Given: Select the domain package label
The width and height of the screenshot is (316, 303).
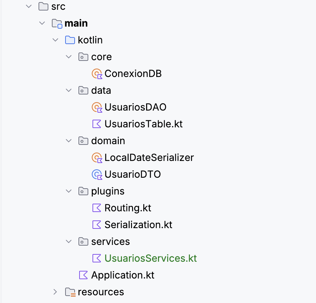Looking at the screenshot, I should point(108,141).
